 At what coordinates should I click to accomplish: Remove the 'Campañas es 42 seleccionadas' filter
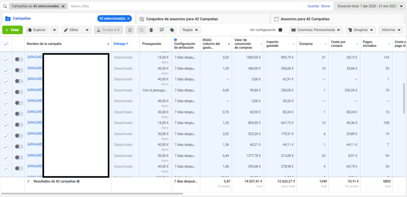tap(63, 6)
